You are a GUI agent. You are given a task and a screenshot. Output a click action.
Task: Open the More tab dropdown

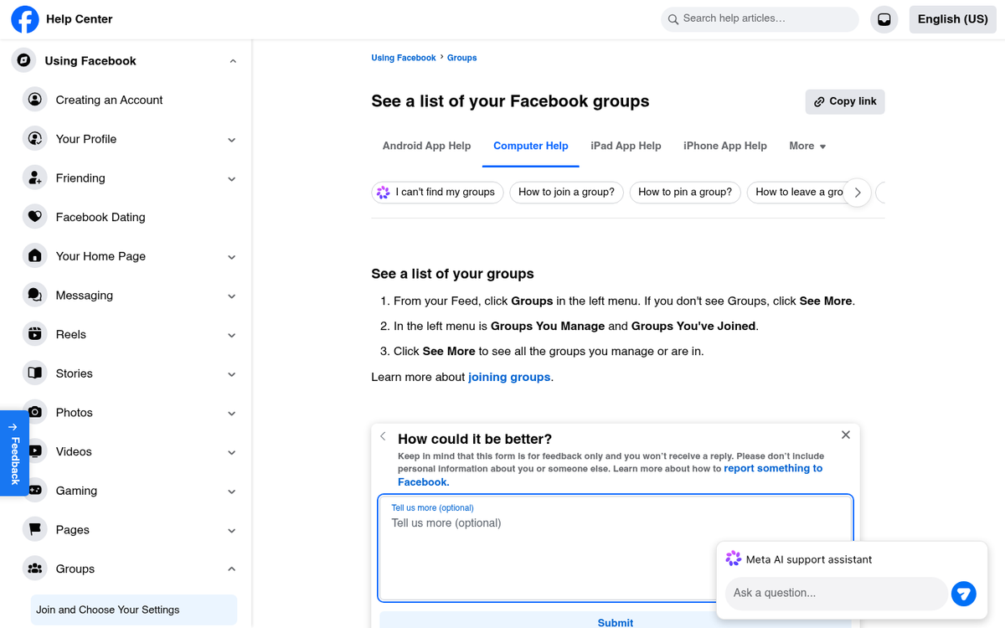point(807,146)
